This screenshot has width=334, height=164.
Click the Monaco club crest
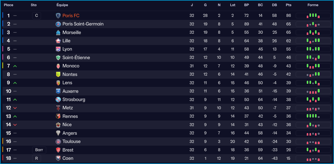tap(58, 66)
